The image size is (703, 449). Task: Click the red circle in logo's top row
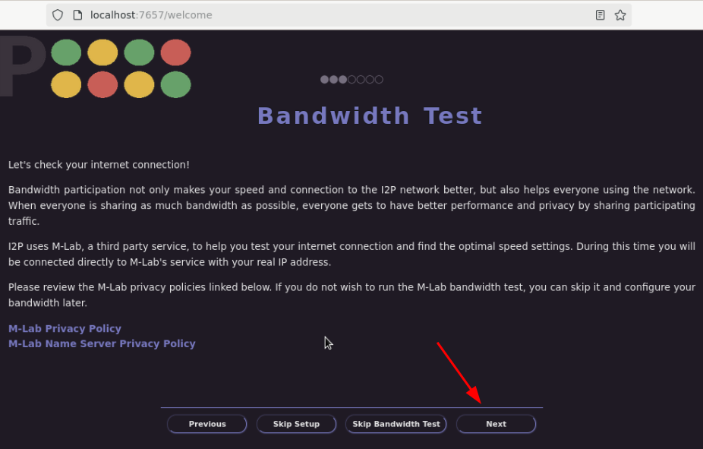point(176,52)
